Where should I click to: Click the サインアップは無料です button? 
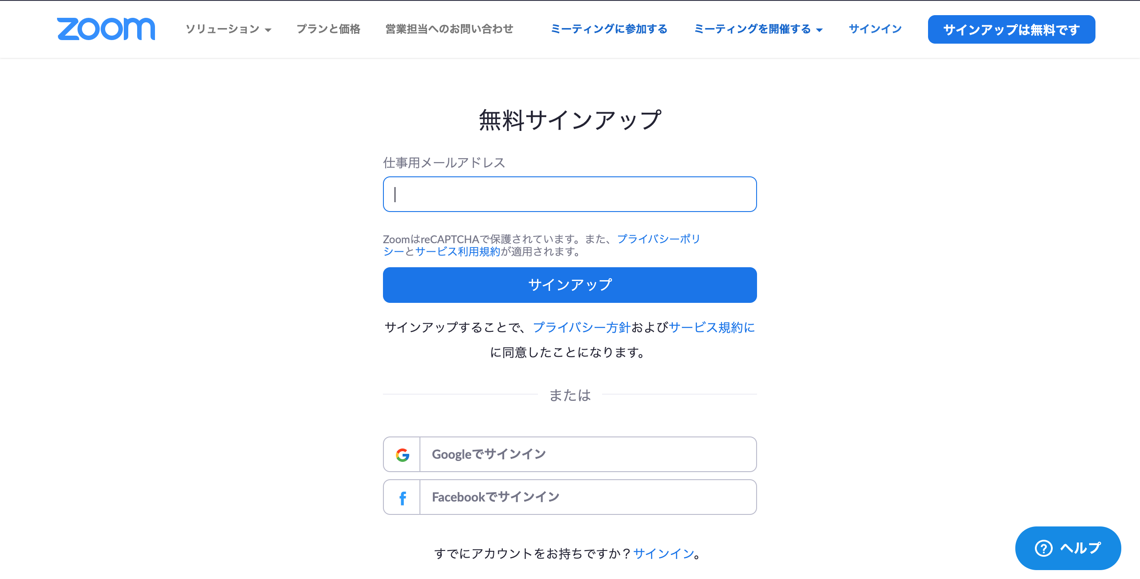pos(1011,29)
